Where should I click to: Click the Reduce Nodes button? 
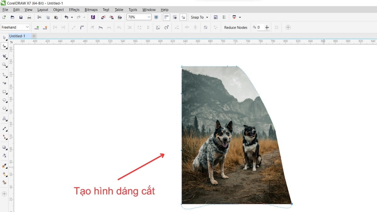(236, 27)
